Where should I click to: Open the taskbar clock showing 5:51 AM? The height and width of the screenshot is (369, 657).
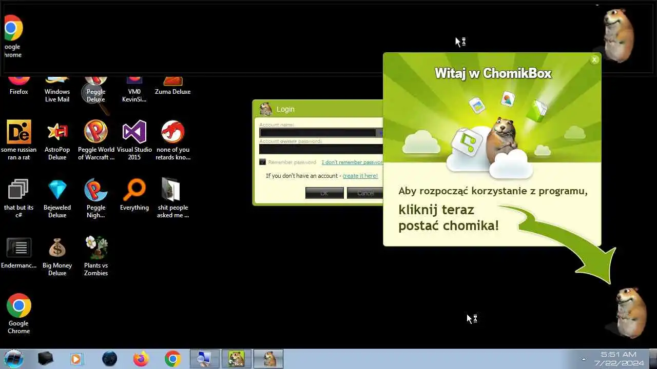point(619,359)
